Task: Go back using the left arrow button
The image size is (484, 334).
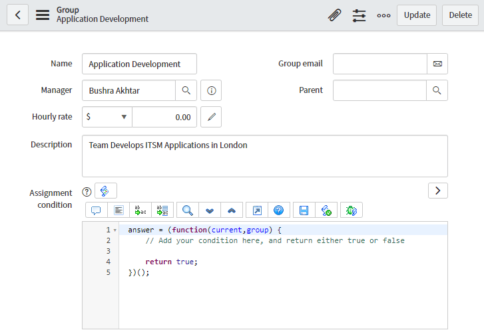Action: pyautogui.click(x=17, y=15)
